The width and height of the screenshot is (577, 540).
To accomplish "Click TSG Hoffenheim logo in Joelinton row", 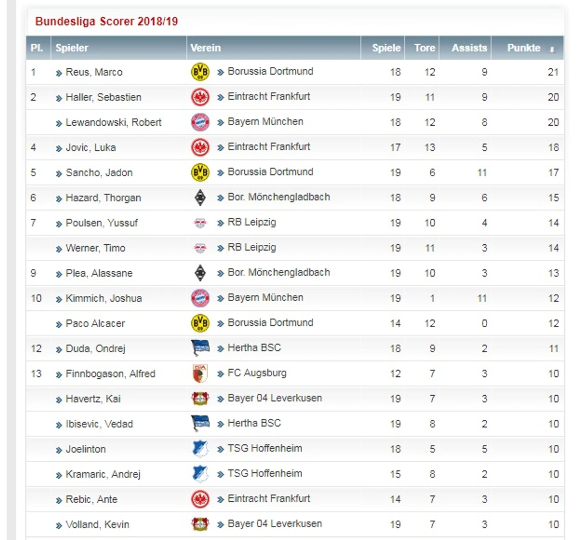I will pos(200,449).
